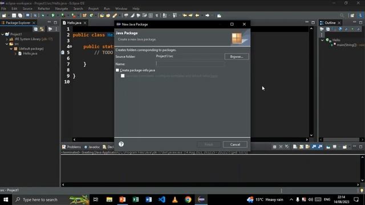
Task: Open the Help menu
Action: pos(136,9)
